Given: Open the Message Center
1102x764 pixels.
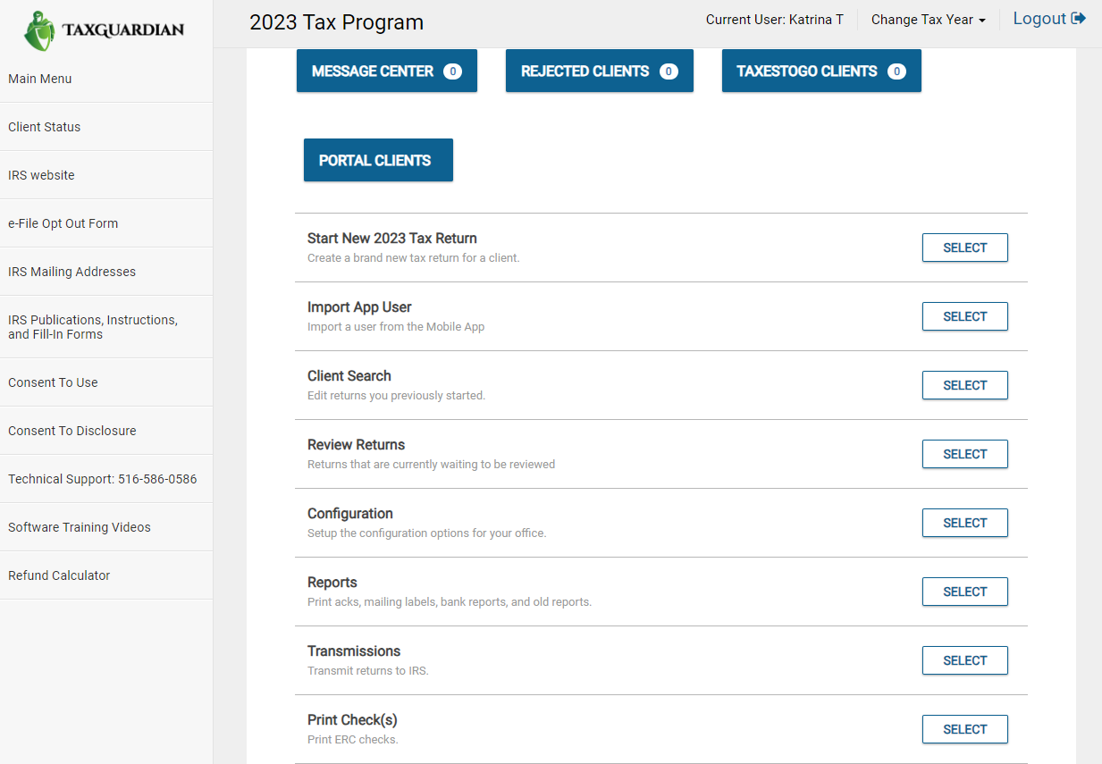Looking at the screenshot, I should tap(386, 71).
